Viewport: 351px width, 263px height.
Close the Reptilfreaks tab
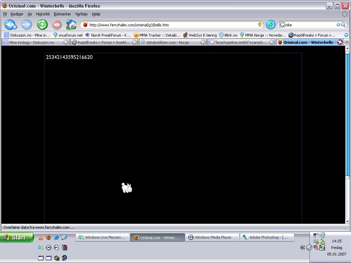pos(134,42)
